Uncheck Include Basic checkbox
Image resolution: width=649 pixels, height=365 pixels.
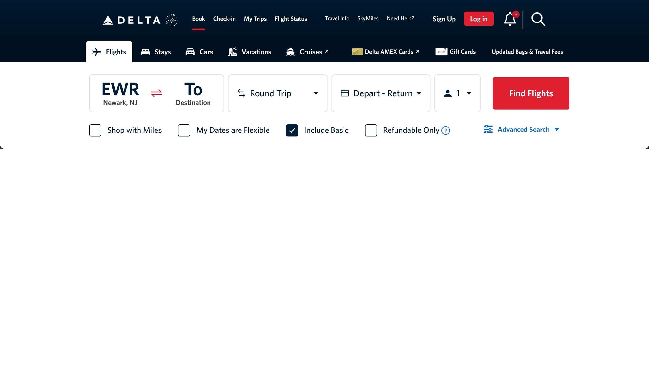(292, 130)
